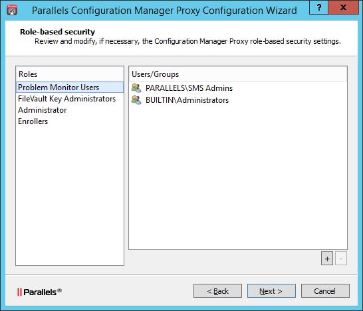Cancel the configuration wizard
The height and width of the screenshot is (311, 363).
325,291
